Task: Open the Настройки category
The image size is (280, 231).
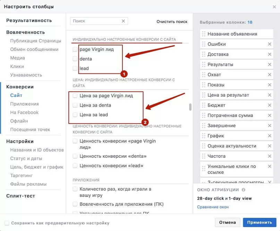Action: click(20, 141)
